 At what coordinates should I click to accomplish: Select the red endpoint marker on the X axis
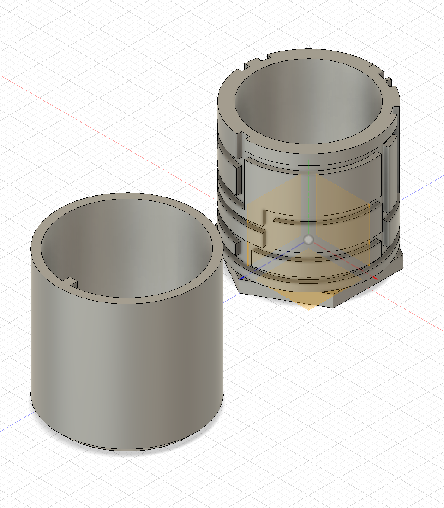point(375,278)
